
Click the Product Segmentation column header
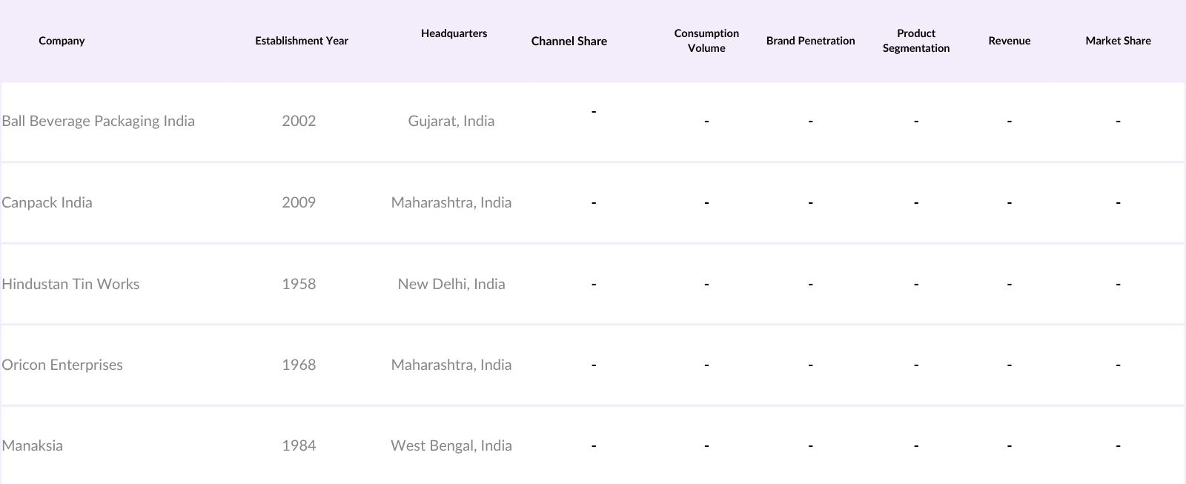915,41
